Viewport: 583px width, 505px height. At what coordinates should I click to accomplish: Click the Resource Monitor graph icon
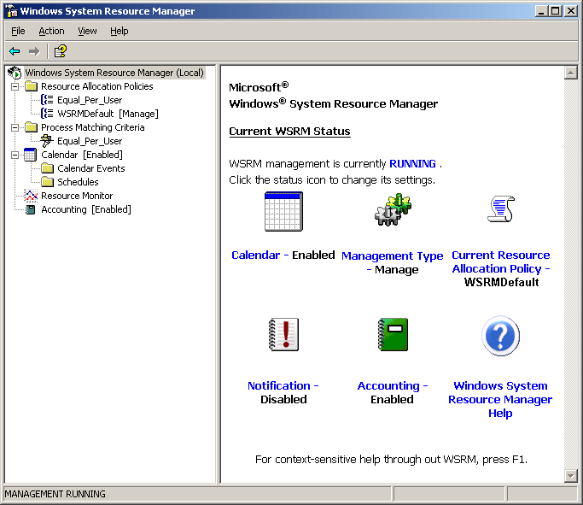click(x=31, y=196)
